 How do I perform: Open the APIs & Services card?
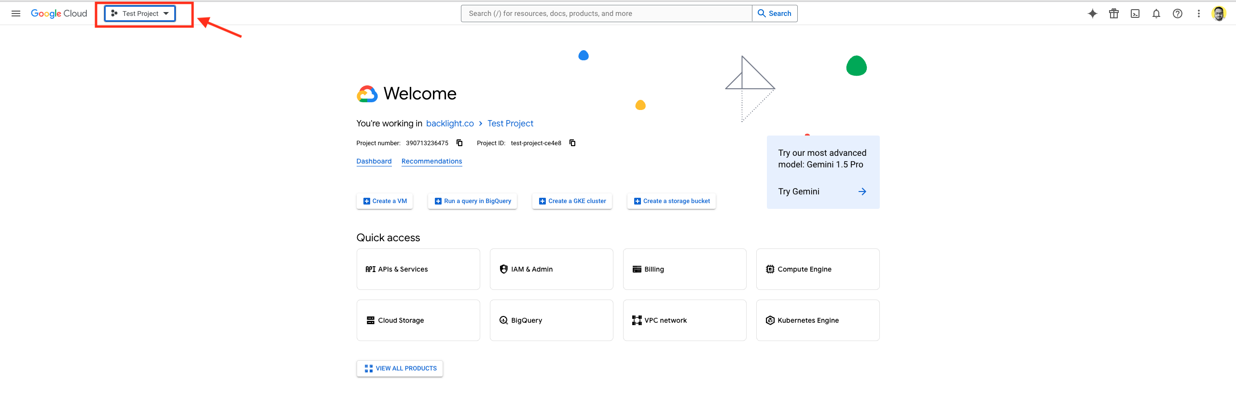tap(418, 269)
